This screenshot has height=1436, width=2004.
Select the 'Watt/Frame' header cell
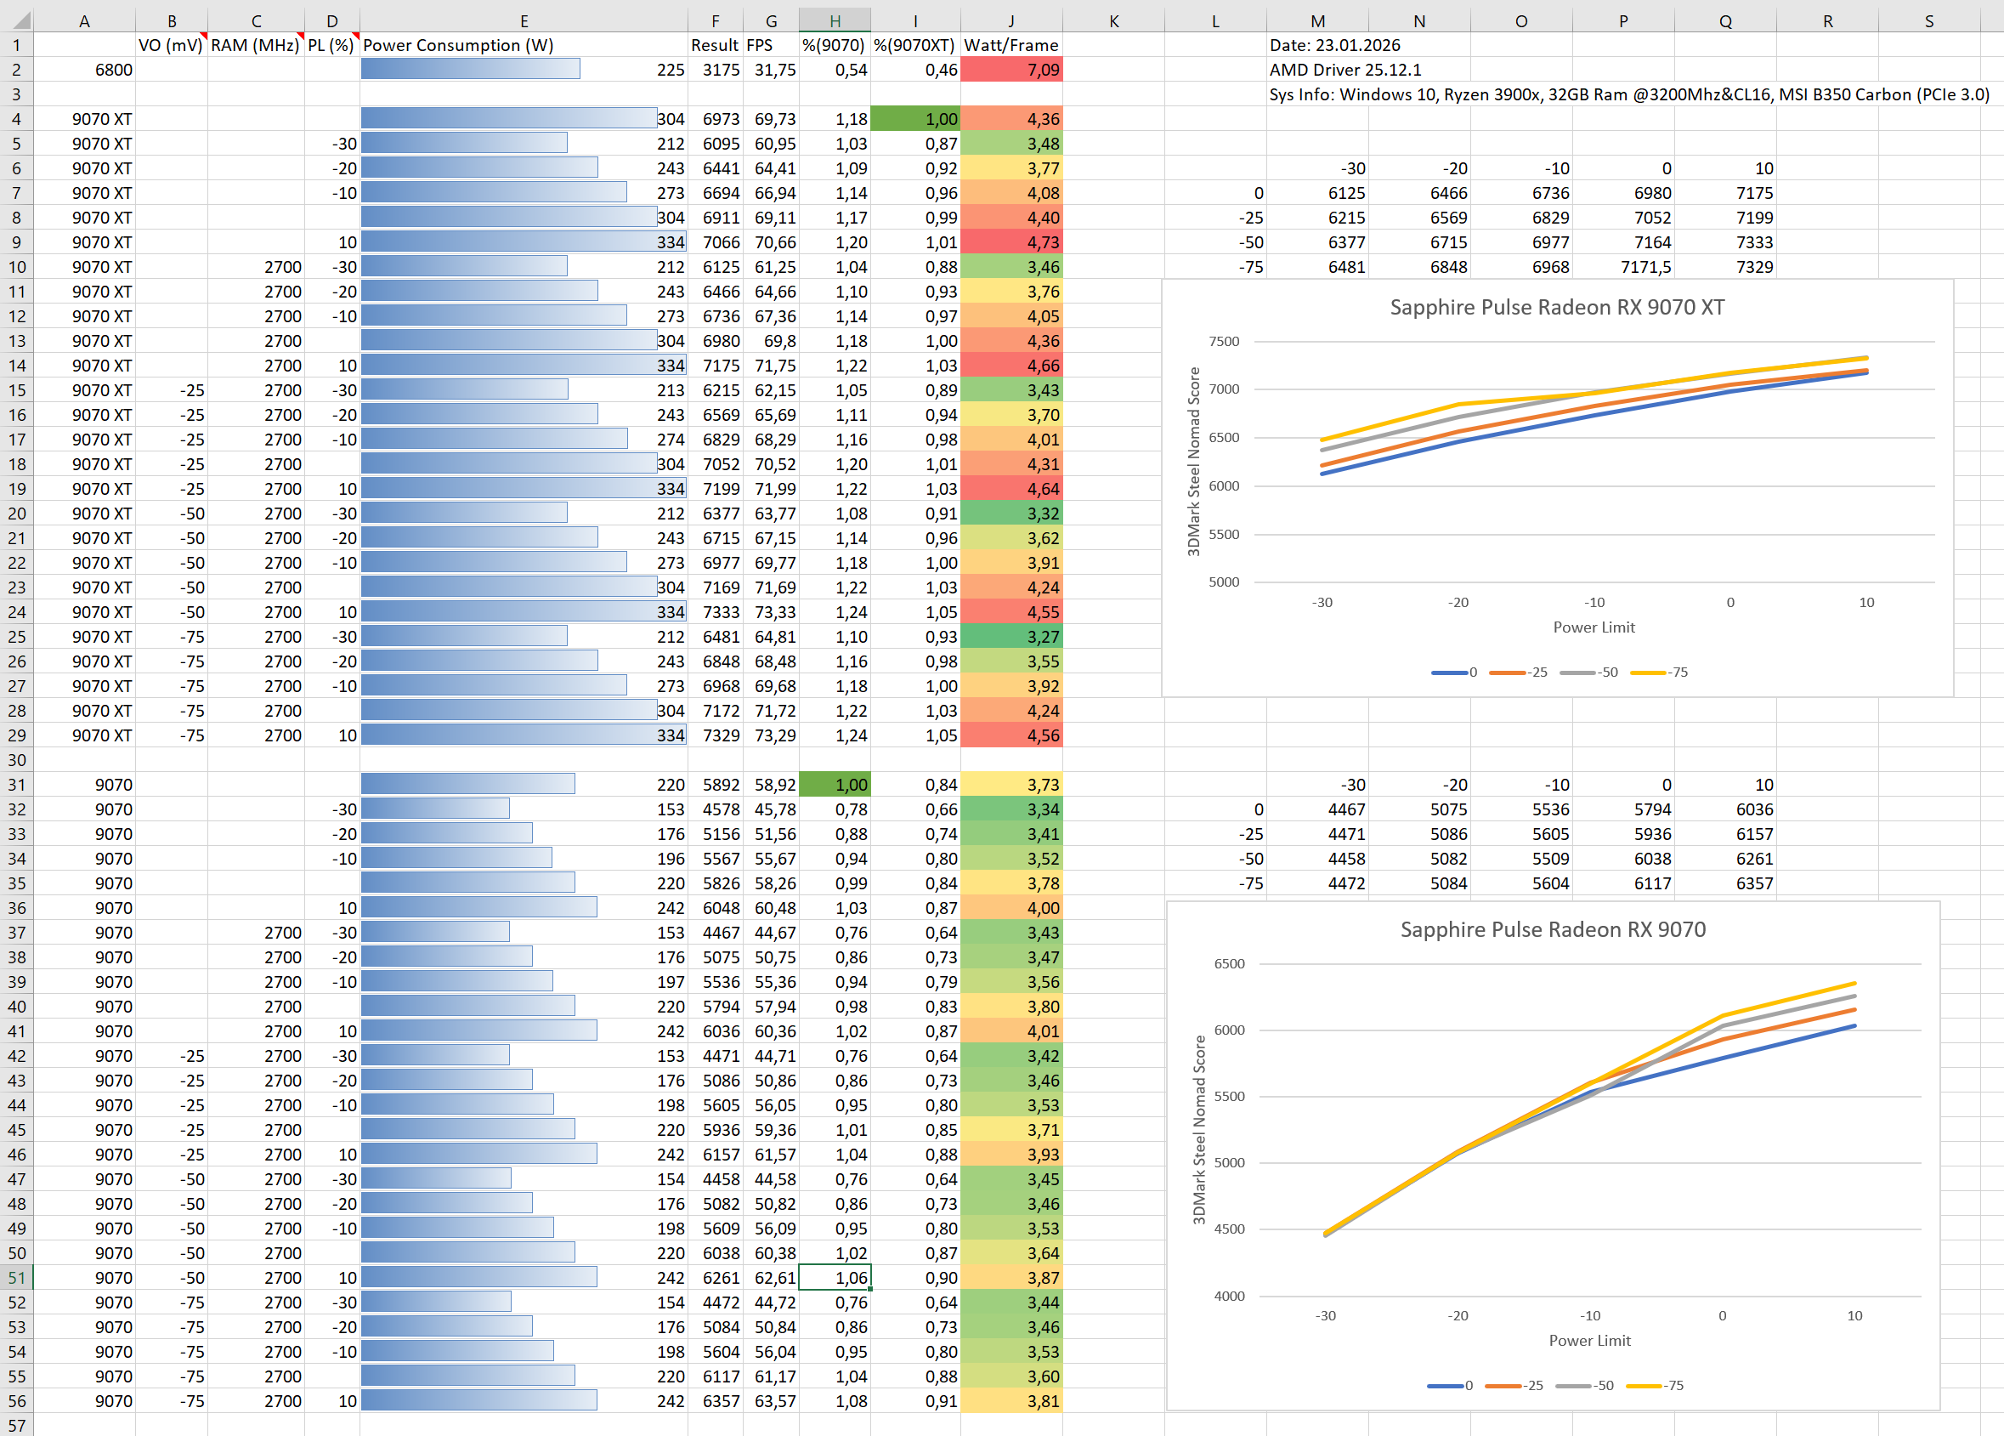click(x=1010, y=45)
